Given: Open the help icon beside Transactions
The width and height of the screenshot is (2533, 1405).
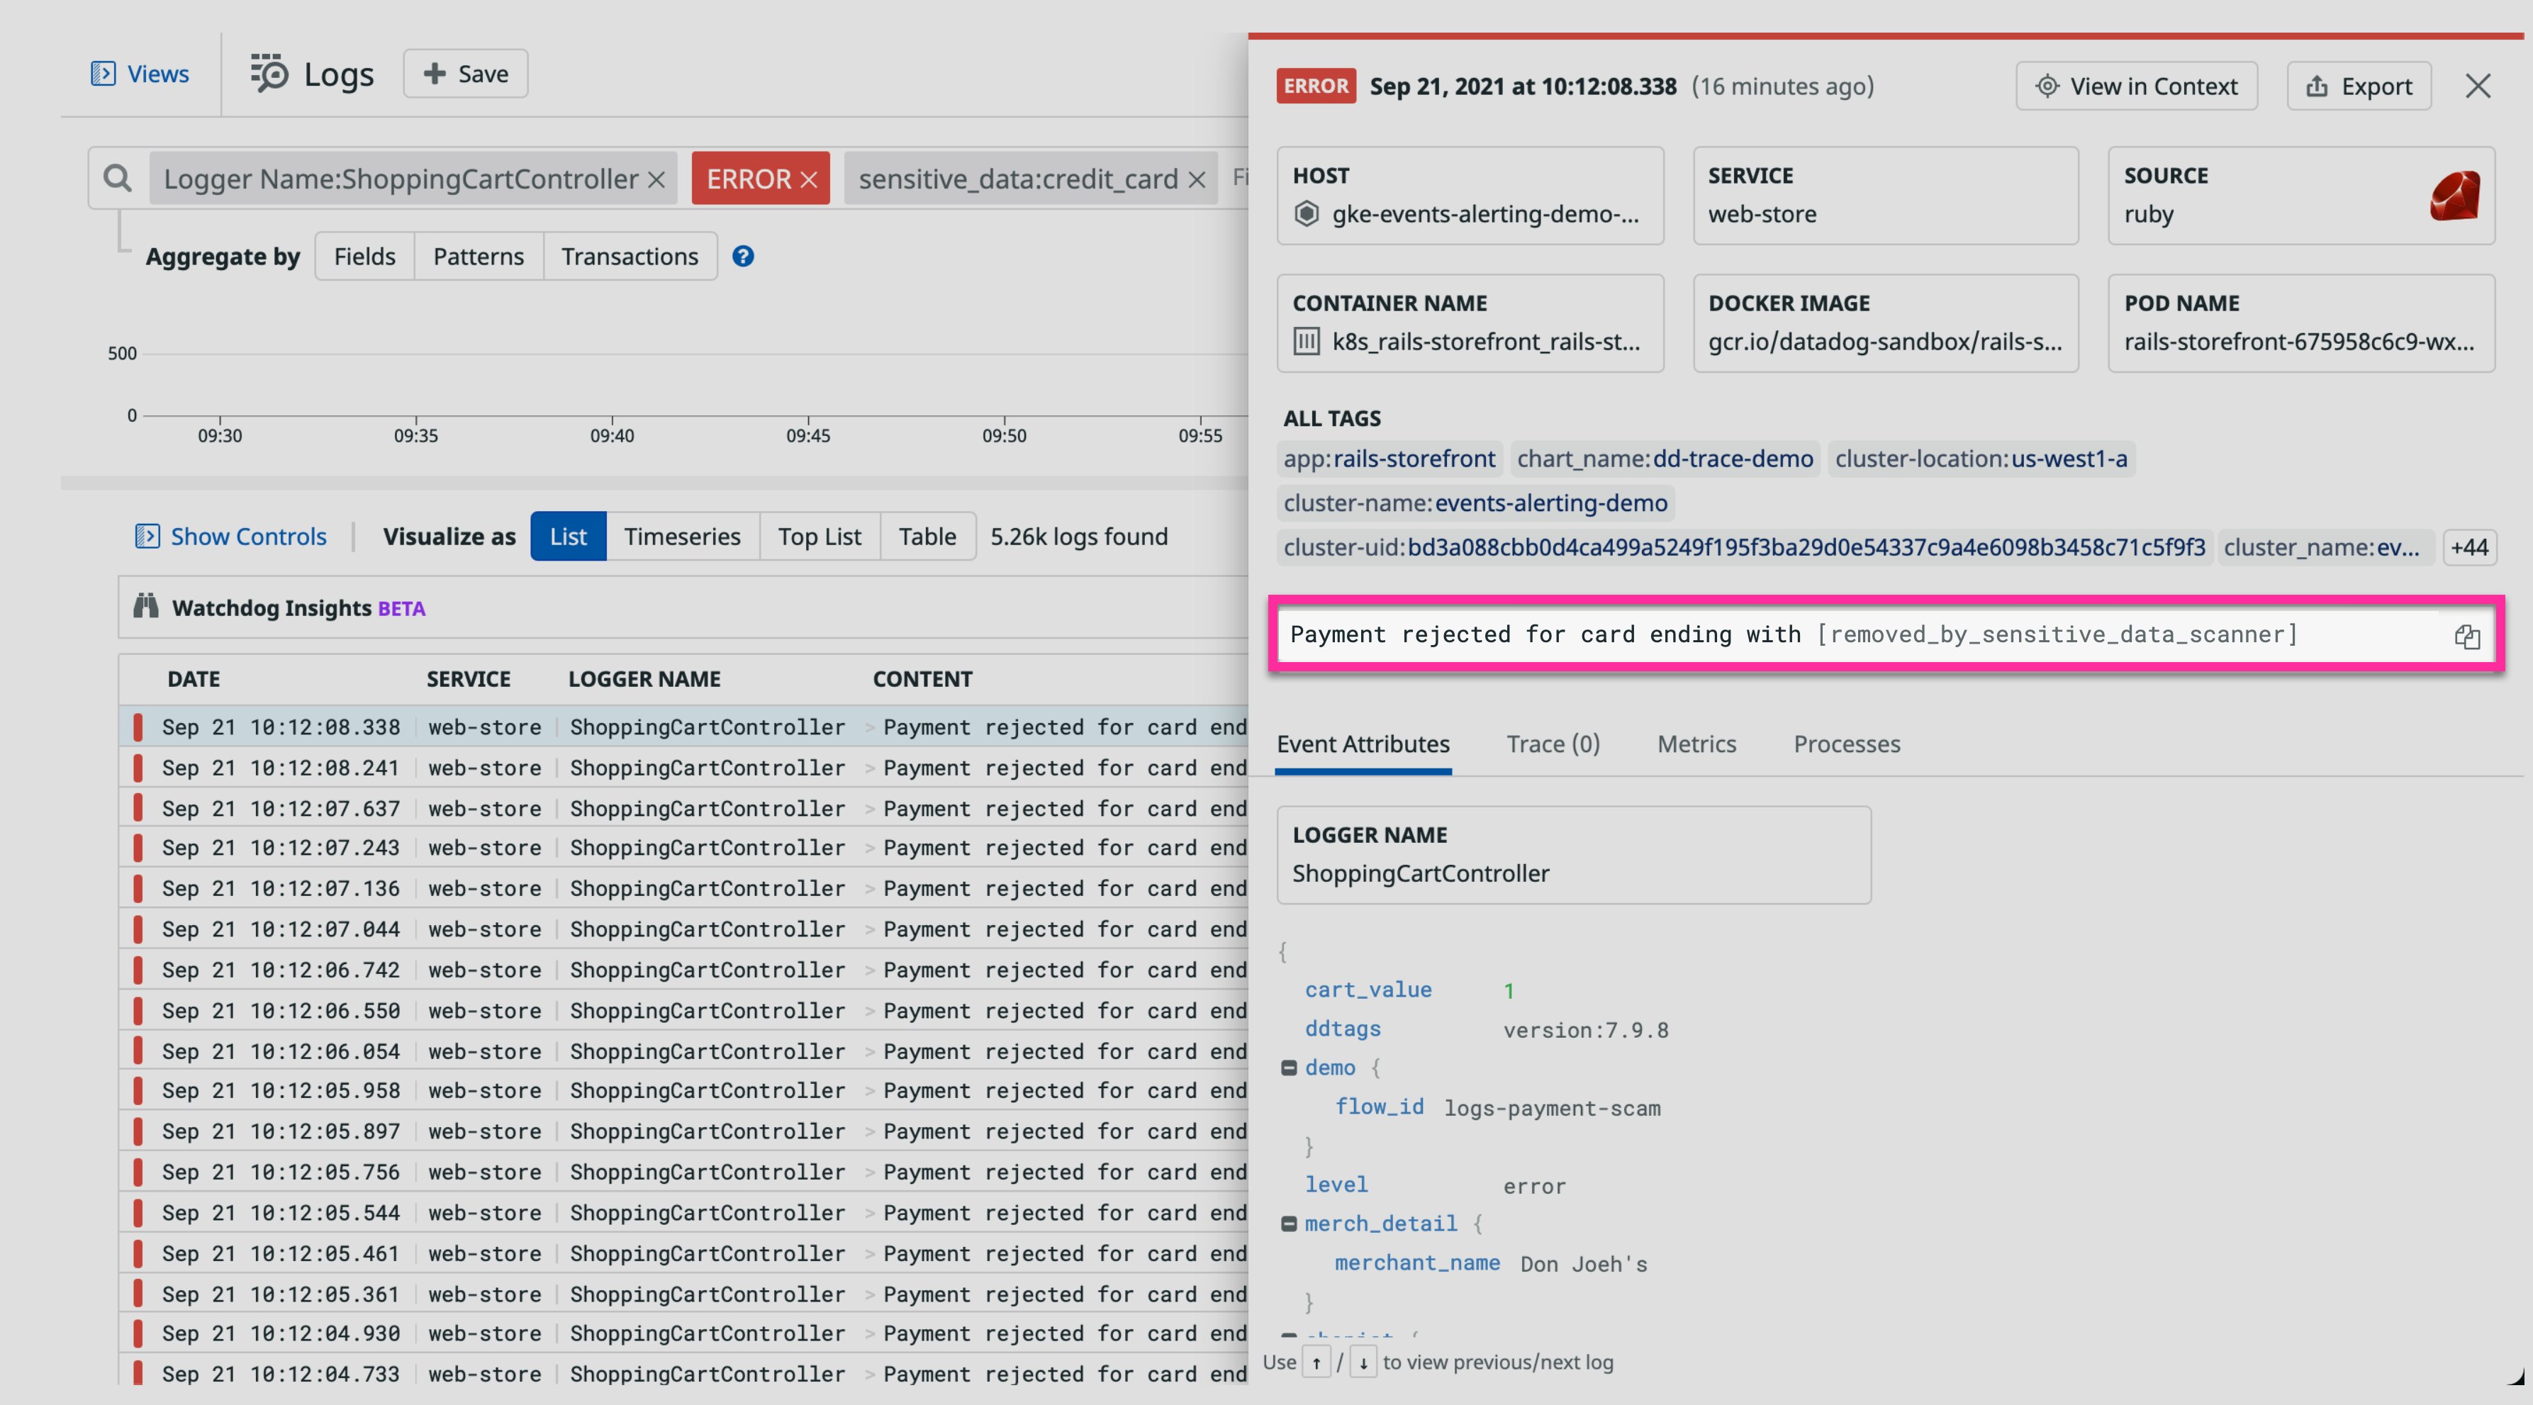Looking at the screenshot, I should 744,257.
